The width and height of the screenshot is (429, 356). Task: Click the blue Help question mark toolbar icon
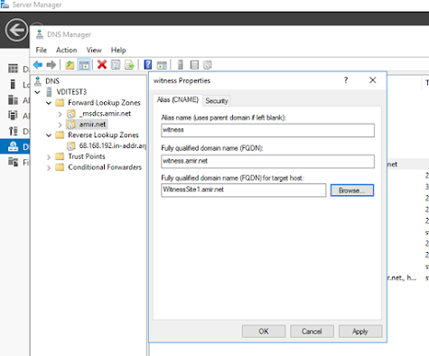click(x=148, y=65)
